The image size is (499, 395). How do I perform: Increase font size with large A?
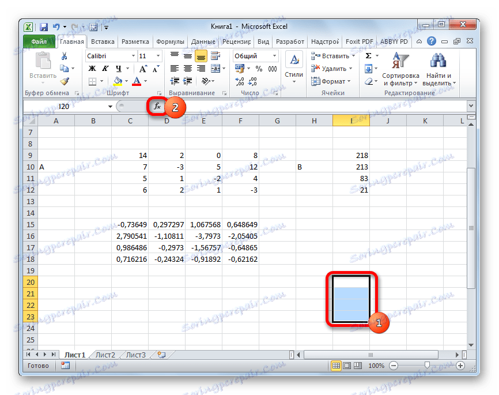point(143,69)
